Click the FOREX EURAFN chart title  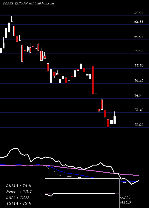(x=15, y=4)
